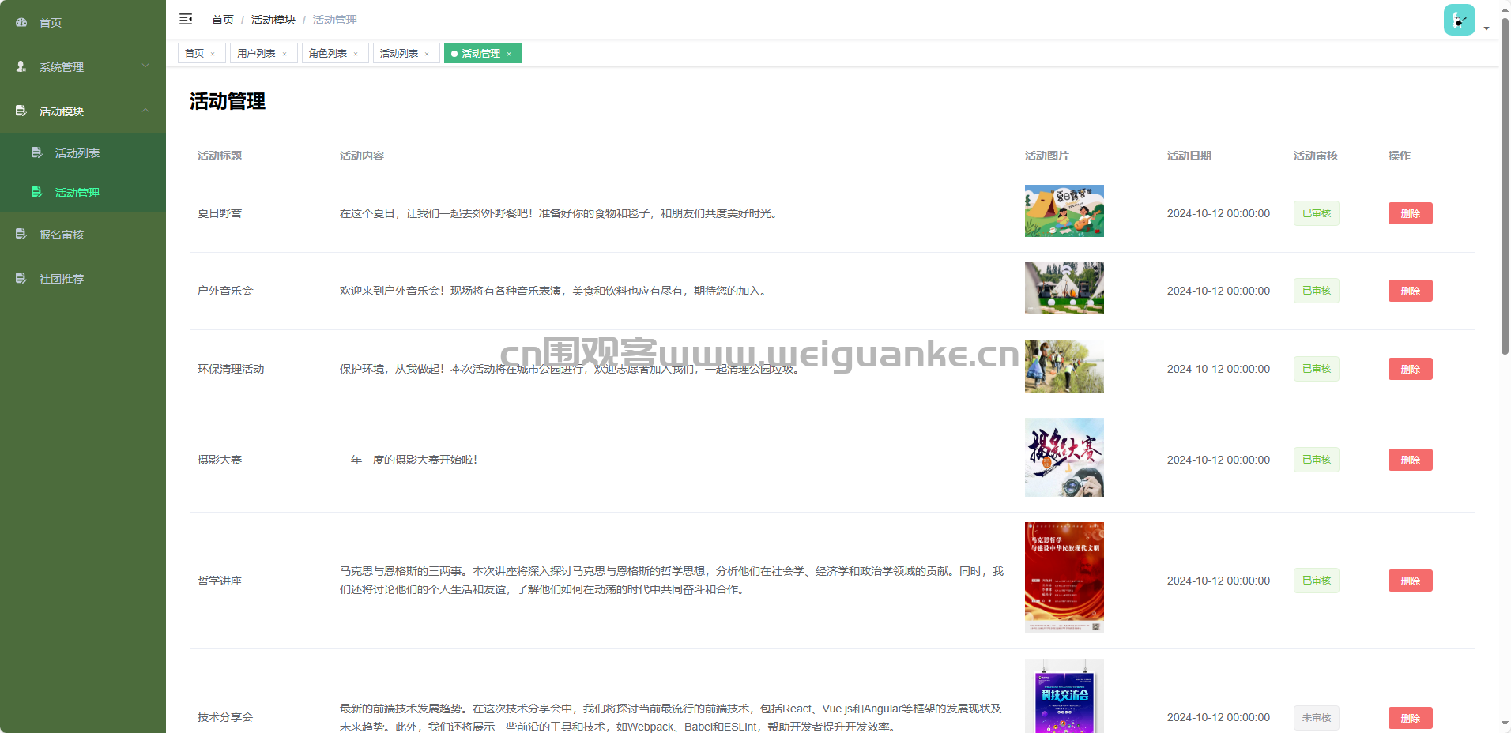
Task: Click the user avatar icon
Action: click(x=1459, y=20)
